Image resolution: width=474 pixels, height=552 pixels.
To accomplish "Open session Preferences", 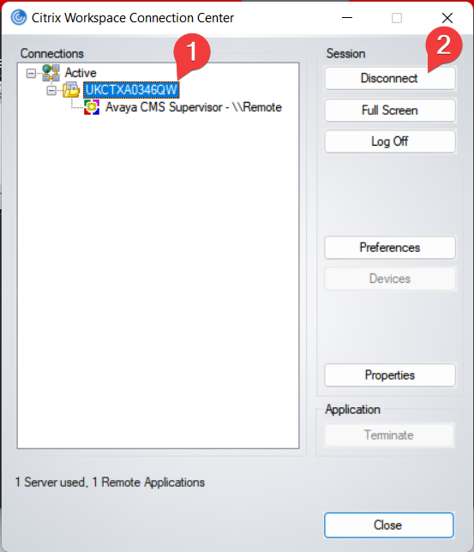I will (x=389, y=248).
